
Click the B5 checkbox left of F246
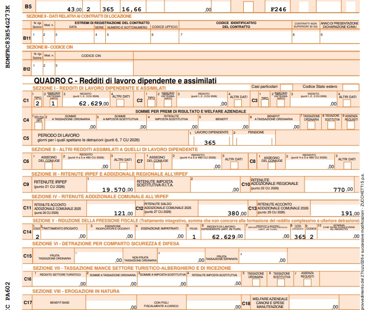pyautogui.click(x=248, y=7)
